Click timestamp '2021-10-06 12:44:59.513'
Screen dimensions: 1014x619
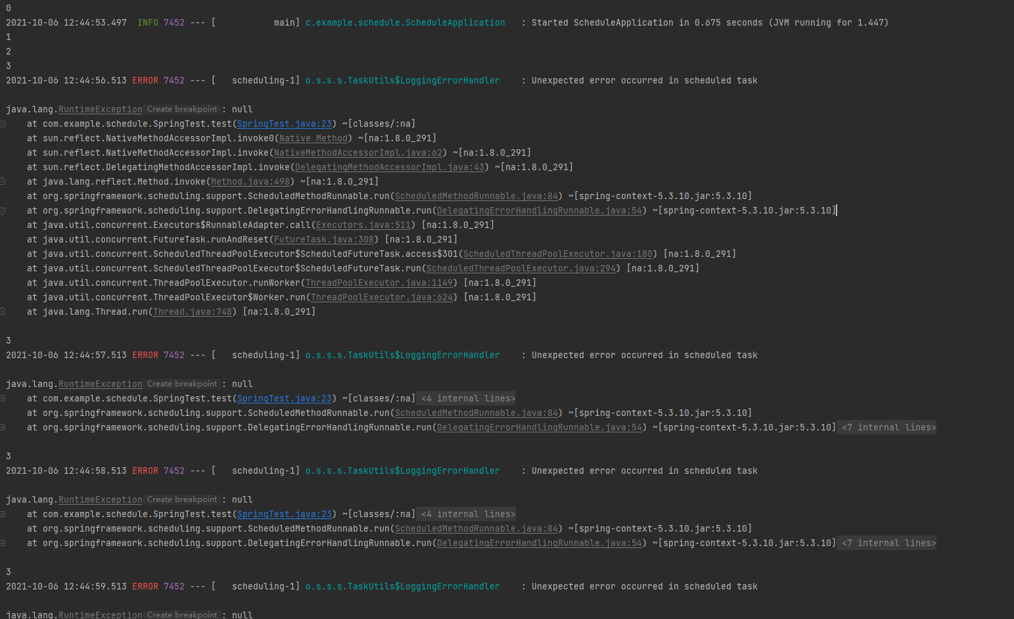[66, 586]
